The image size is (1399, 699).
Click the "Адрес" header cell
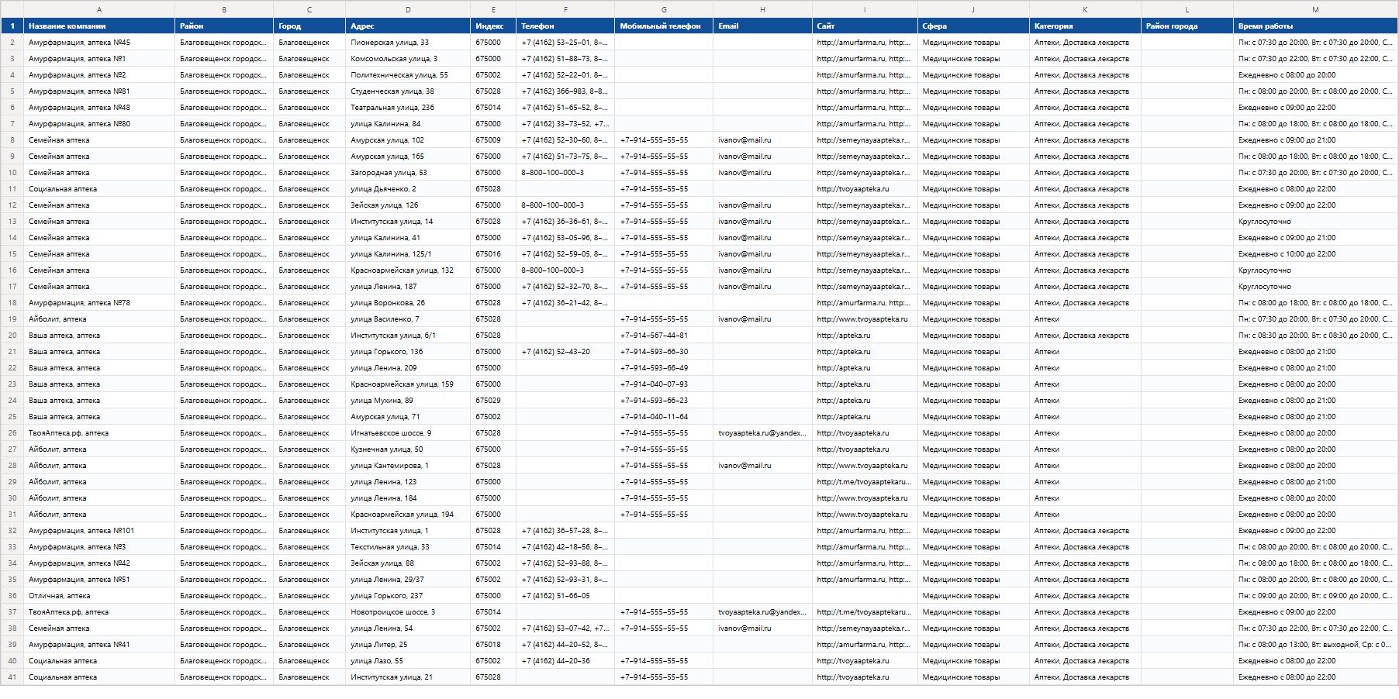(x=408, y=26)
